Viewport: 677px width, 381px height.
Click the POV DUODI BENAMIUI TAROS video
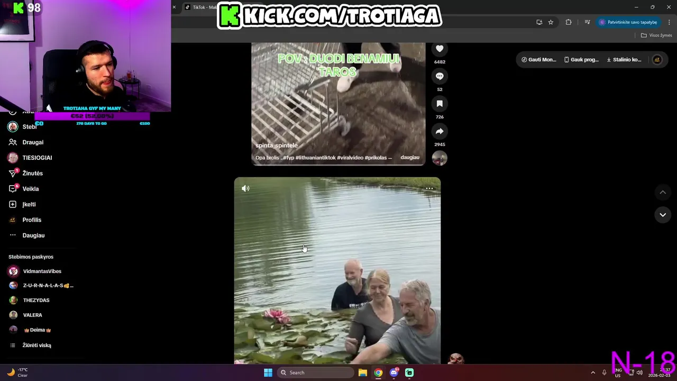point(338,104)
